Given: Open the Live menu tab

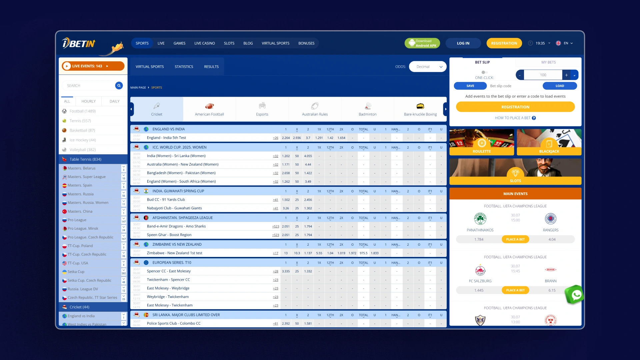Looking at the screenshot, I should [161, 43].
